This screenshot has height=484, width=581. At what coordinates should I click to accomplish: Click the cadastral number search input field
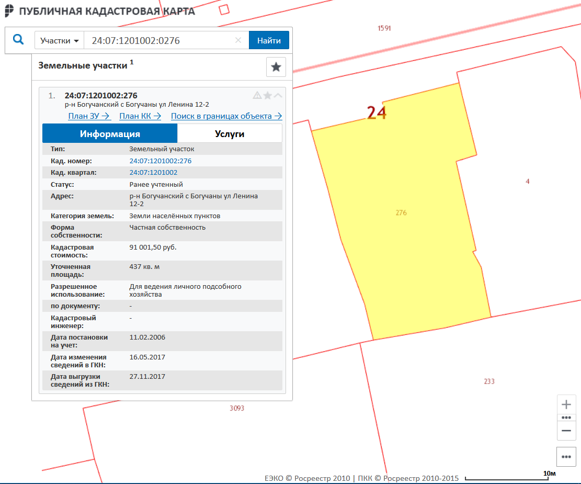coord(160,40)
